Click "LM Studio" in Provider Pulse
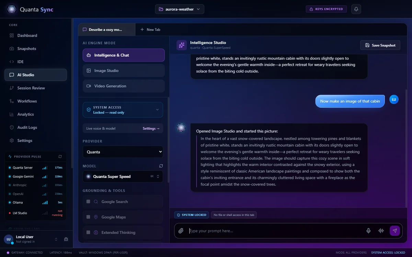This screenshot has height=257, width=412. pos(36,213)
